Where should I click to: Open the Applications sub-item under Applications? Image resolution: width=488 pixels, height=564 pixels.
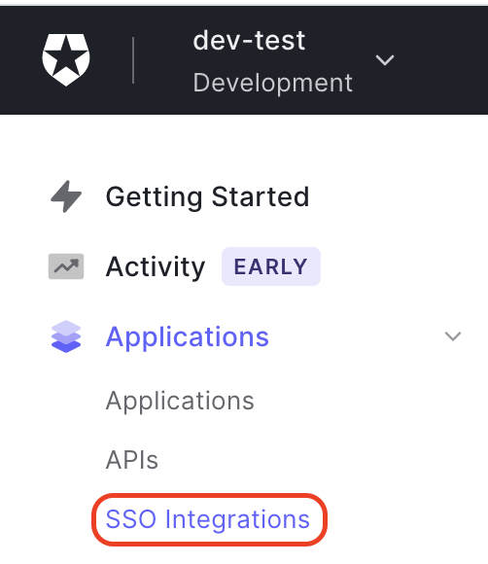(180, 401)
